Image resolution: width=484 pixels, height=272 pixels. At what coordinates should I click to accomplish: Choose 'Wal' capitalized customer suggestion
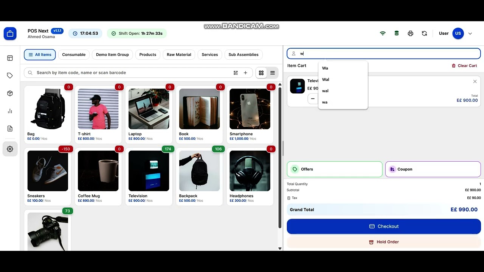[x=343, y=79]
